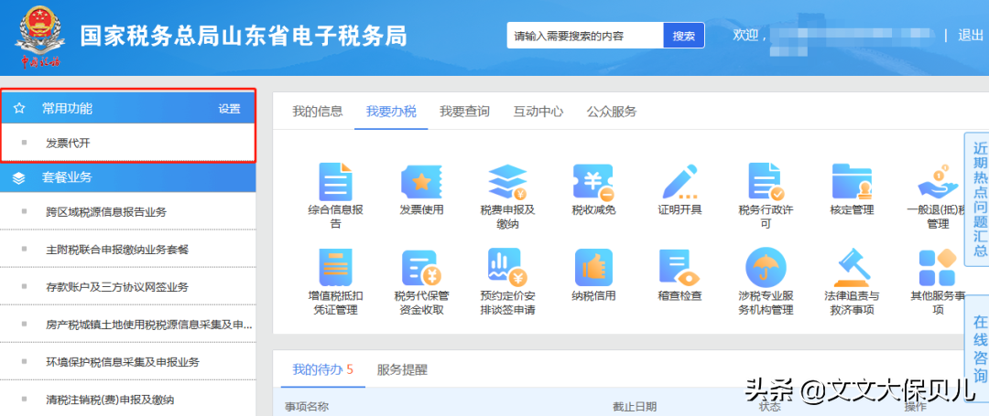The width and height of the screenshot is (989, 416).
Task: Click 退出 to log out
Action: [x=970, y=36]
